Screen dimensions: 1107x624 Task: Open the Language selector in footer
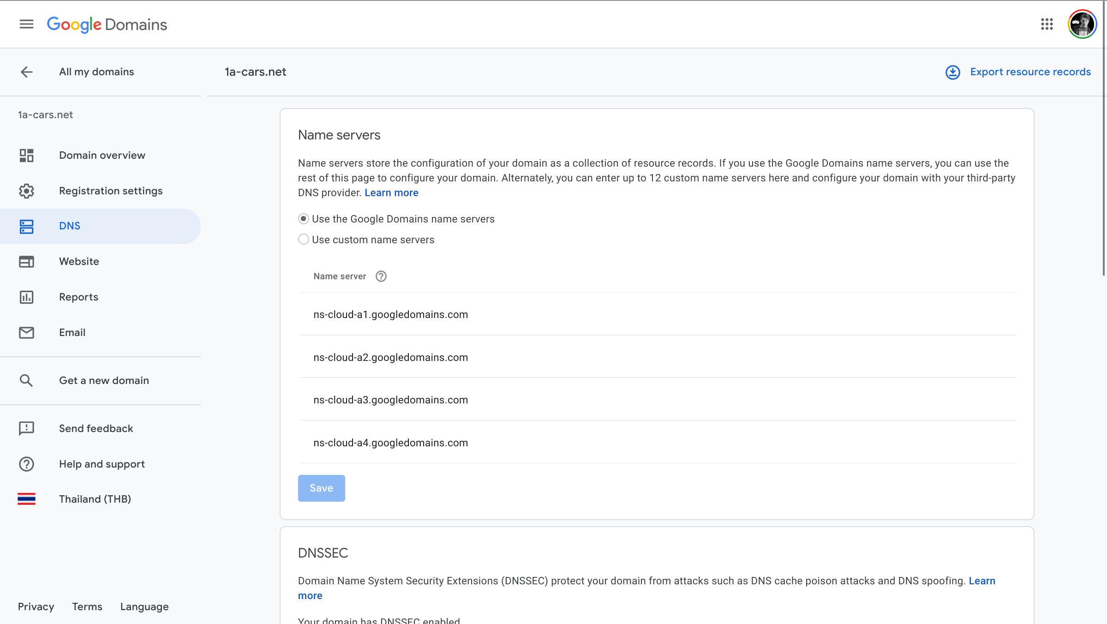point(144,607)
